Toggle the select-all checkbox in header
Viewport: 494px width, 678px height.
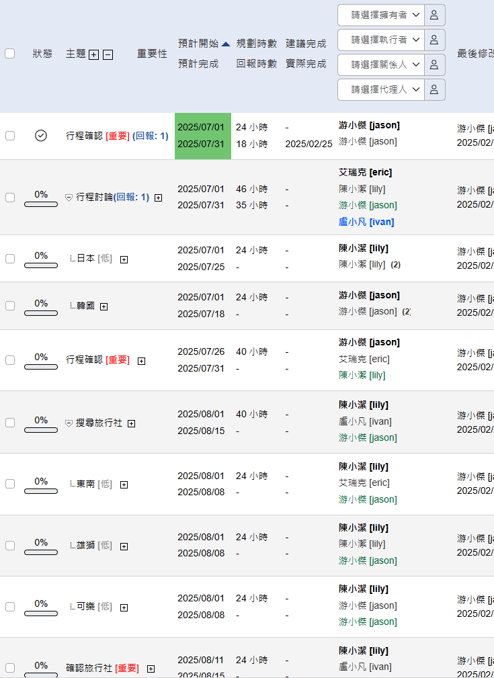(x=10, y=54)
